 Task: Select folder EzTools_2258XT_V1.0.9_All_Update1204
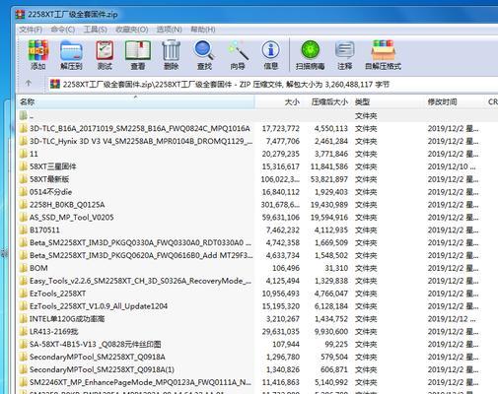tap(99, 306)
